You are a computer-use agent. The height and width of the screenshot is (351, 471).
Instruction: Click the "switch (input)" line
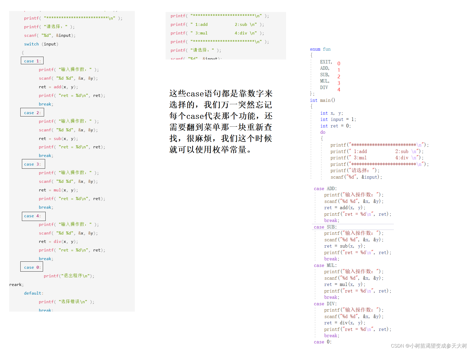[x=41, y=44]
